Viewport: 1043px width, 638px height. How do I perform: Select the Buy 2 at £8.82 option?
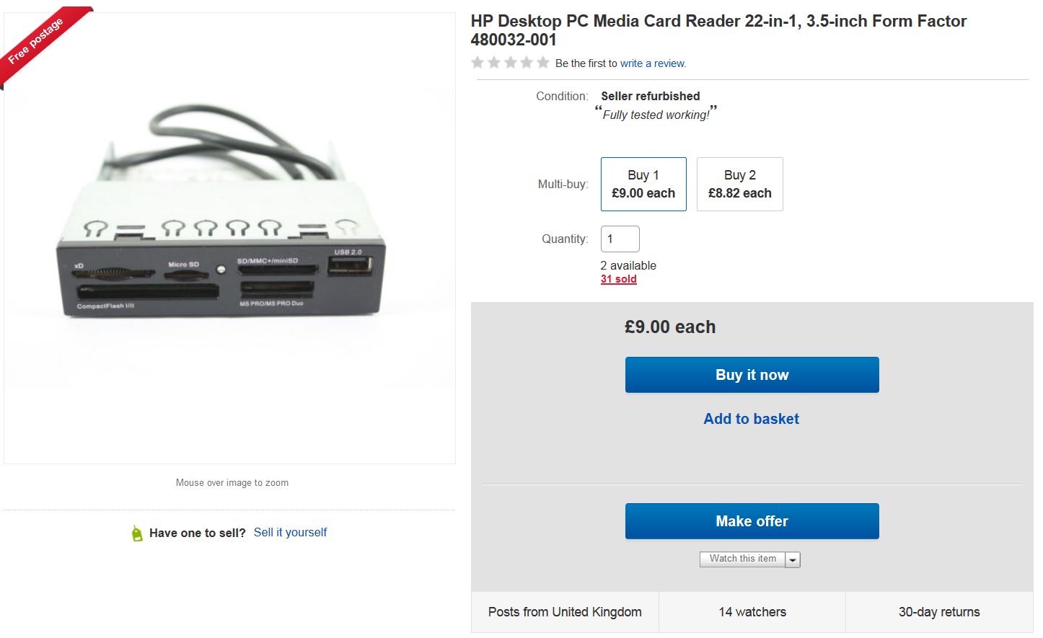[x=739, y=185]
